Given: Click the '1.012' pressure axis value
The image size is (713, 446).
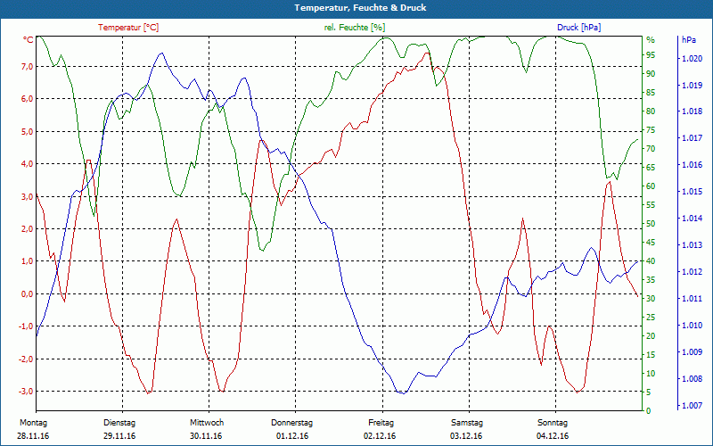Looking at the screenshot, I should coord(692,272).
